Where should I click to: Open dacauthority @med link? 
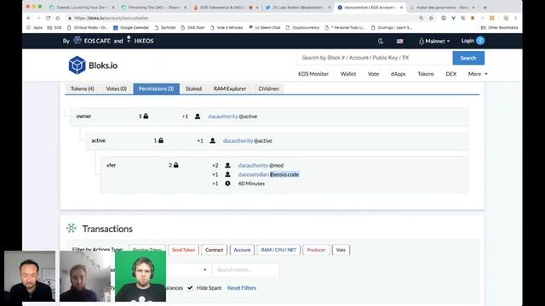tap(253, 165)
